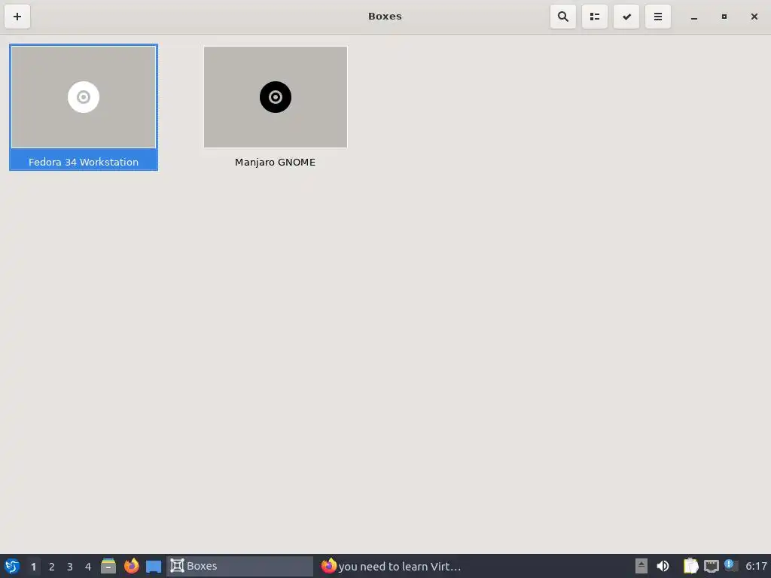Close the Boxes window
Image resolution: width=771 pixels, height=578 pixels.
(754, 17)
